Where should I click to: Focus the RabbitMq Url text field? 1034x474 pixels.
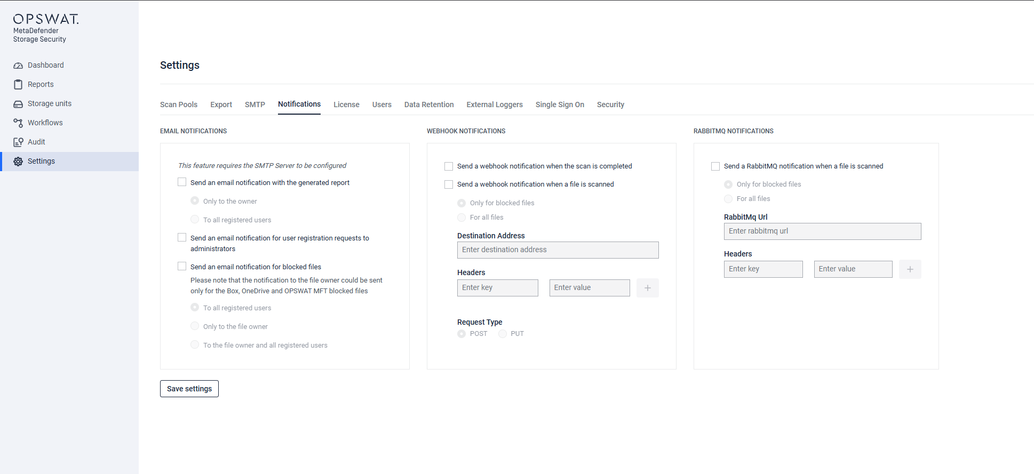tap(822, 231)
